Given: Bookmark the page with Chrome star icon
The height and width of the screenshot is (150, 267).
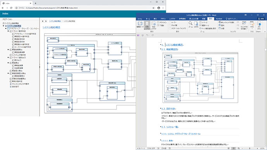Looking at the screenshot, I should coord(153,8).
